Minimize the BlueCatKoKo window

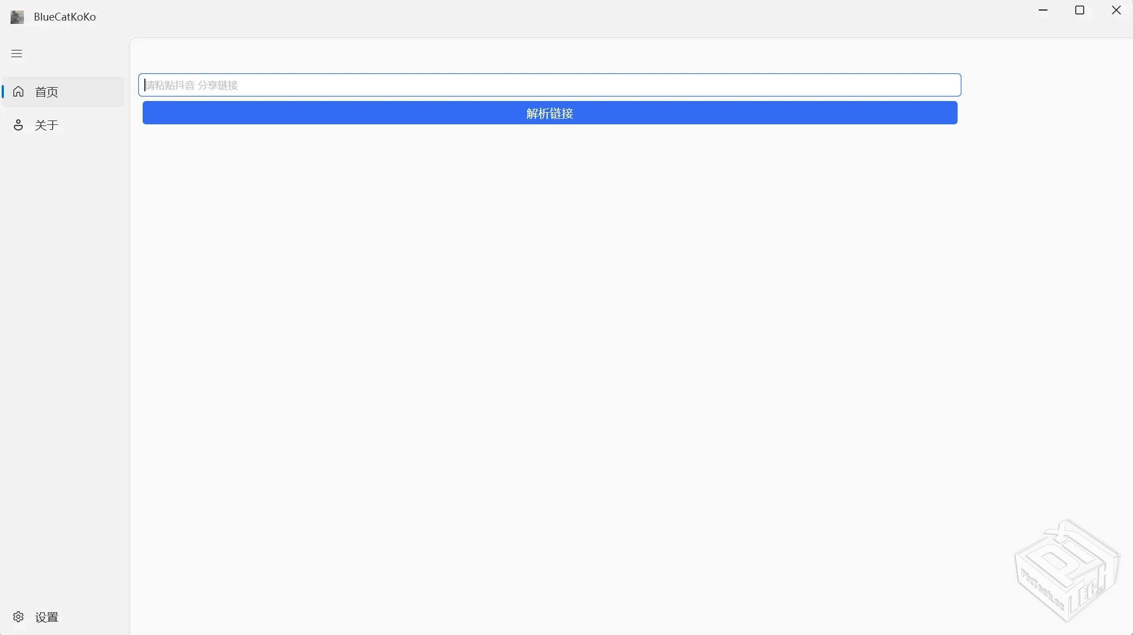pos(1043,10)
